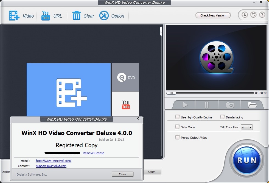Open output folder icon in preview controls
Viewport: 269px width, 183px height.
[x=252, y=105]
